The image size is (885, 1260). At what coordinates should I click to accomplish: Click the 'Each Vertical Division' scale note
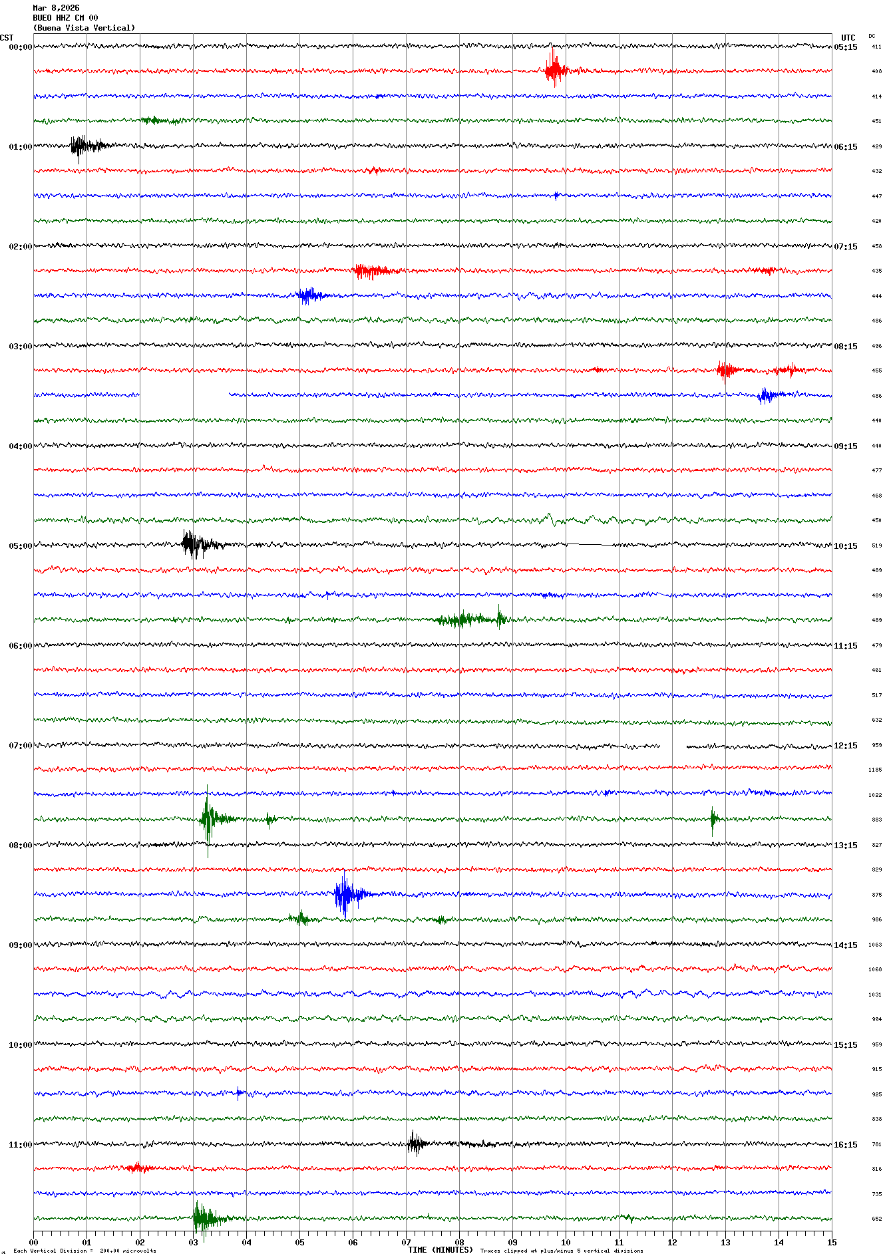tap(85, 1251)
